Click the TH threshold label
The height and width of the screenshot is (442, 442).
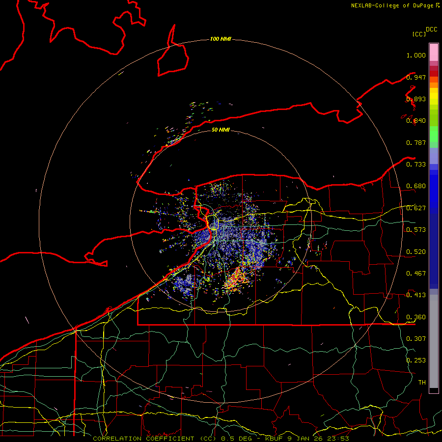[422, 383]
